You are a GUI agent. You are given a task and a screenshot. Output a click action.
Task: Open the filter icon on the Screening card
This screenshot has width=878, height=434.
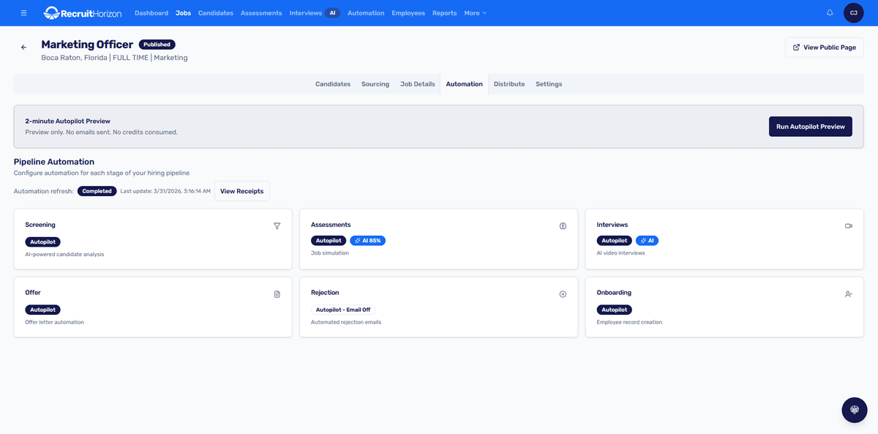(277, 226)
